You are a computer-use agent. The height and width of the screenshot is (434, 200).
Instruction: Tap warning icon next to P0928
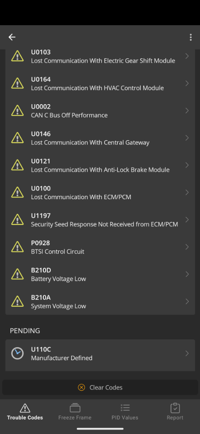17,247
